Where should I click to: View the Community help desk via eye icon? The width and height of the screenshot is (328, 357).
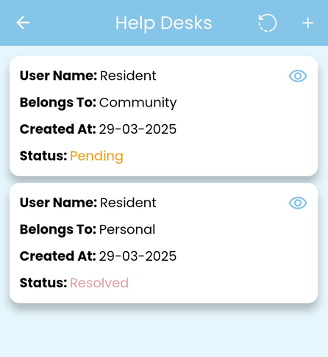pos(298,76)
